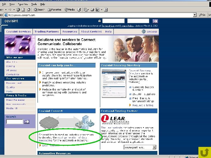Open the Procurement sidebar link

pos(14,83)
